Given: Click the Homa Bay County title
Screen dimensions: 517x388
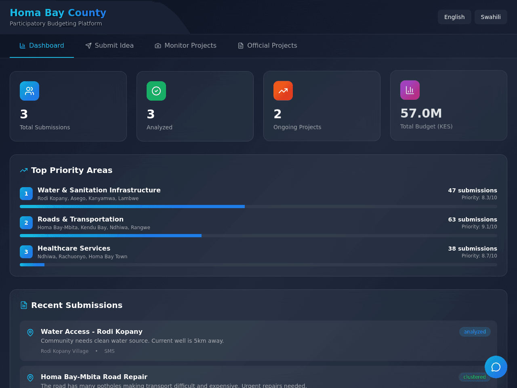Looking at the screenshot, I should 58,13.
